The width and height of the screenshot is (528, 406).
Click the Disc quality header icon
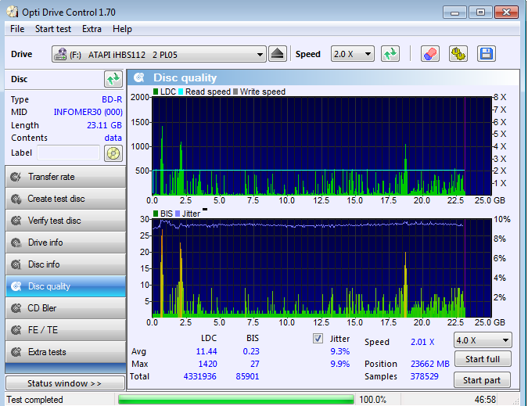tap(138, 77)
